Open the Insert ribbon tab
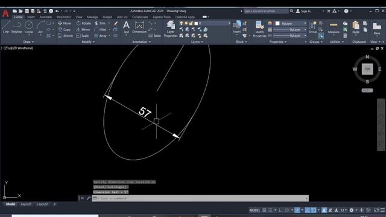The height and width of the screenshot is (217, 386). (31, 17)
